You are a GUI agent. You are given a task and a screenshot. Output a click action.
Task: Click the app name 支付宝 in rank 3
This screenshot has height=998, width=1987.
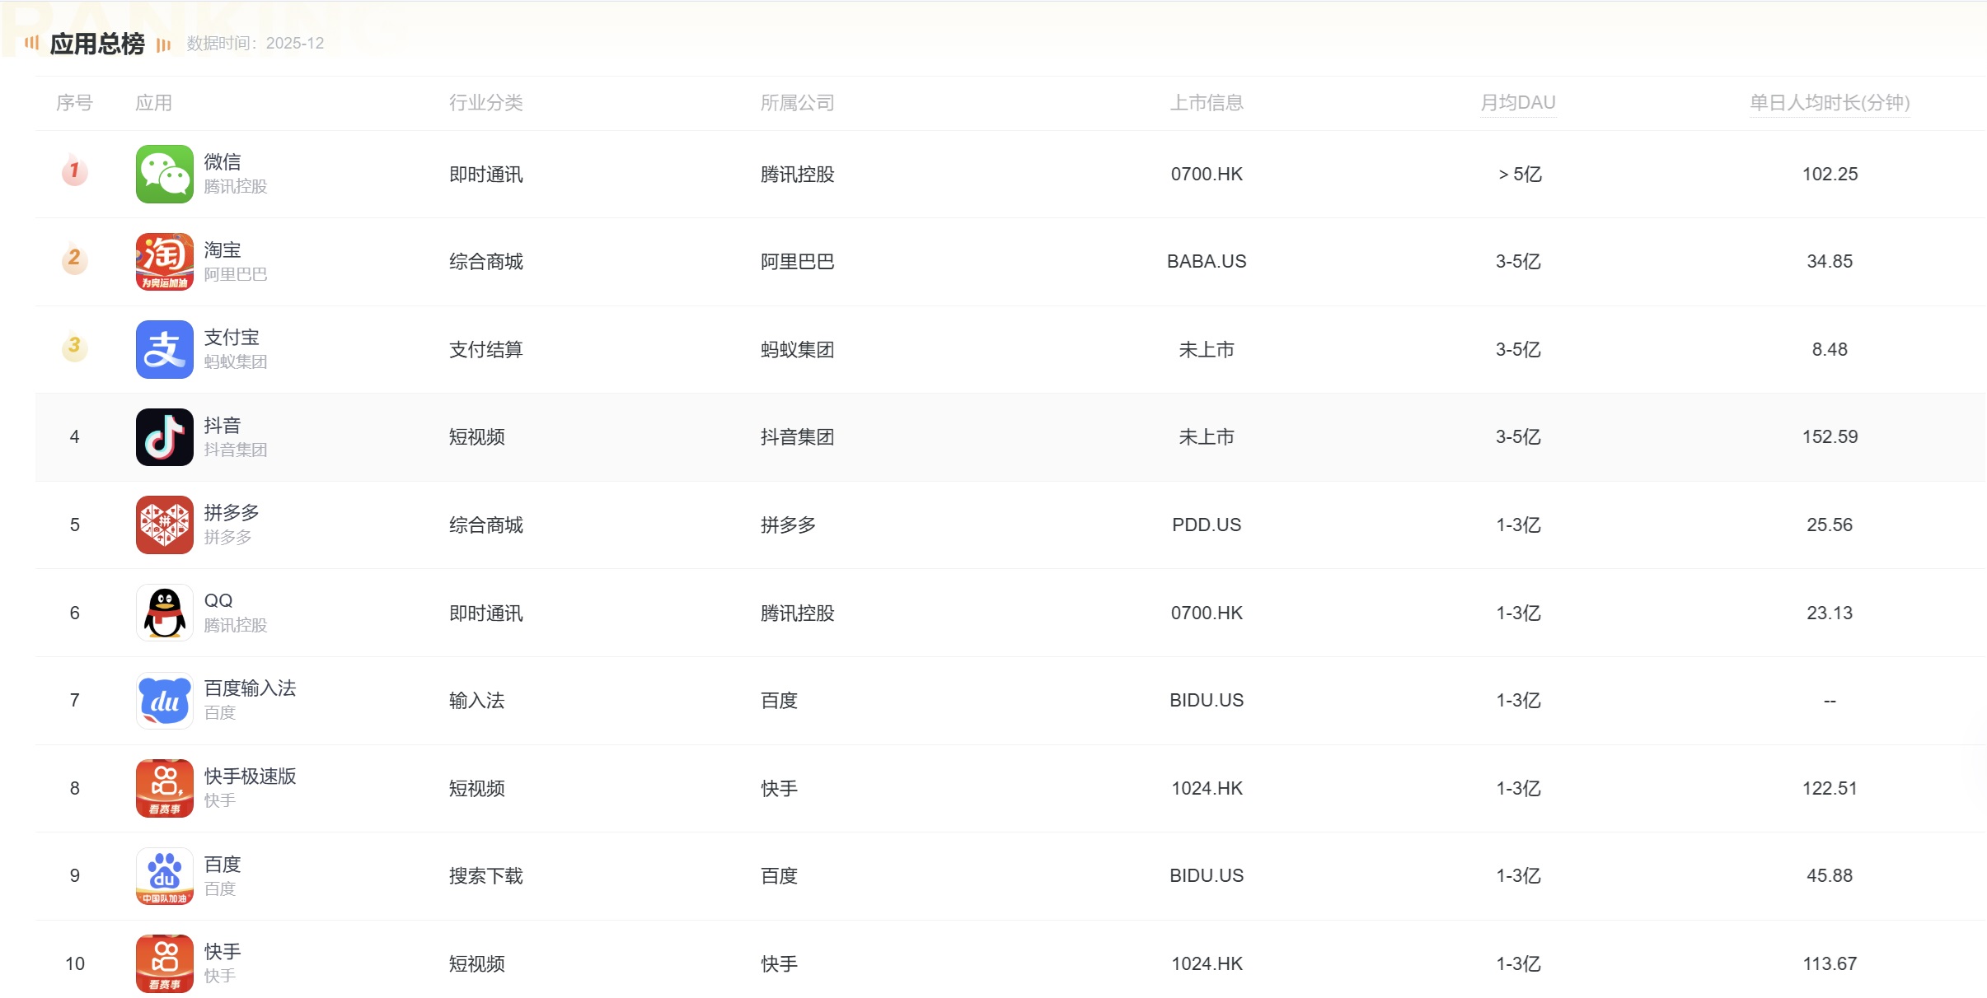pos(233,337)
